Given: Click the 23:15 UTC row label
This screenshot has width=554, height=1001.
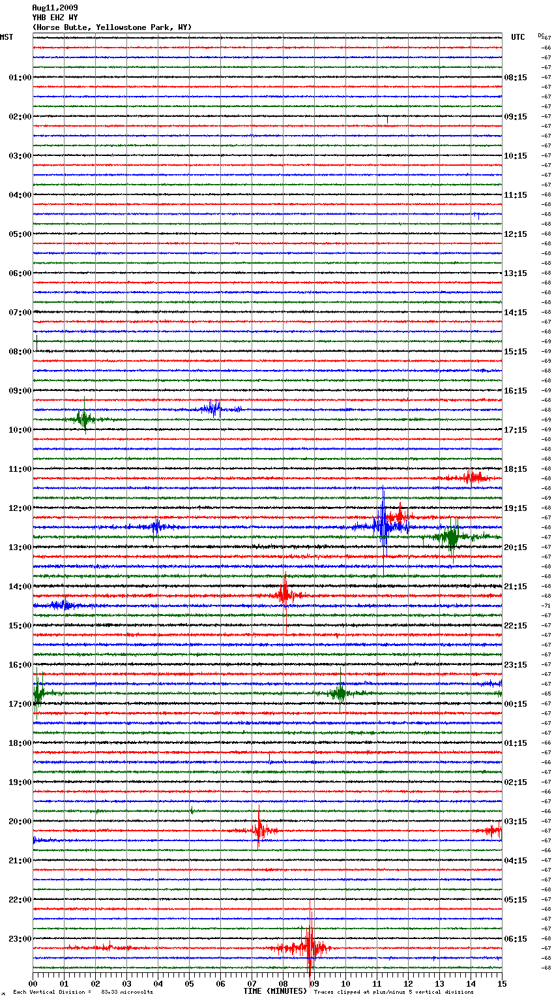Looking at the screenshot, I should pos(516,665).
